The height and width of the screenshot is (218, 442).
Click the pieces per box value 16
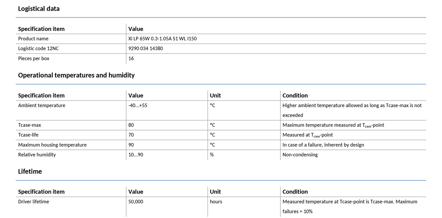[x=131, y=59]
